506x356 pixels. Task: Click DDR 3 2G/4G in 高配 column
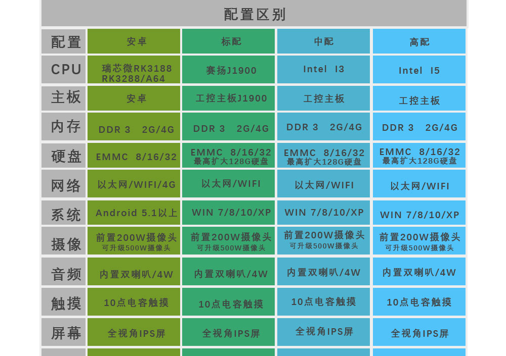419,127
